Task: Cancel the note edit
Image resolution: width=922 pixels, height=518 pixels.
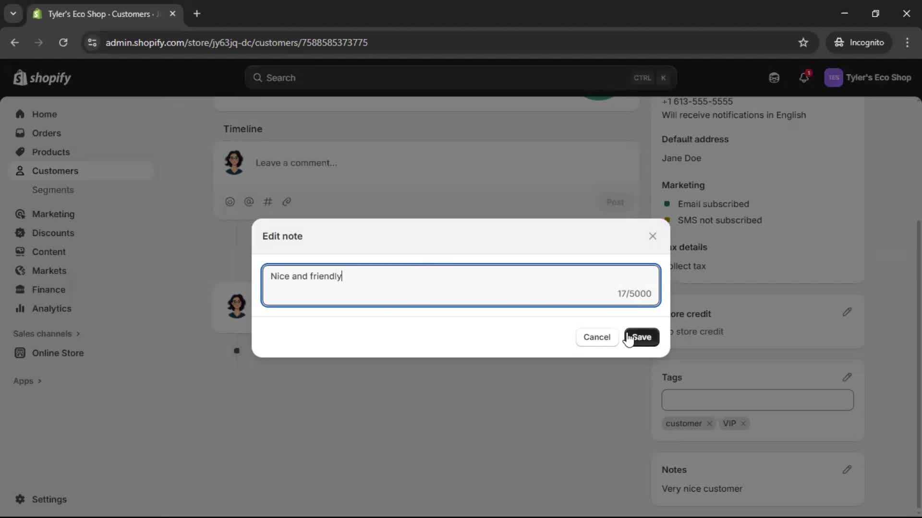Action: tap(596, 337)
